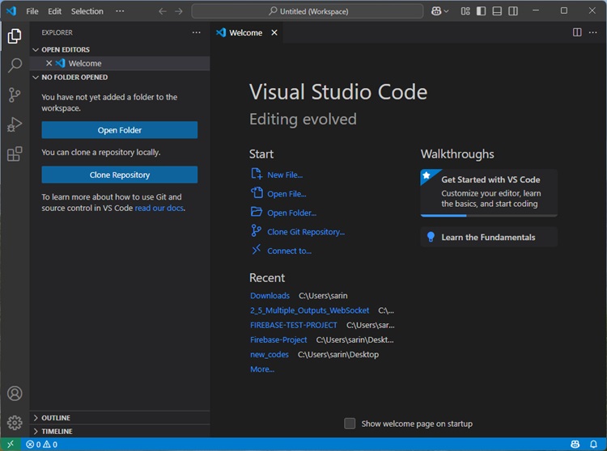Image resolution: width=607 pixels, height=451 pixels.
Task: Click the Untitled (Workspace) search box
Action: click(308, 11)
